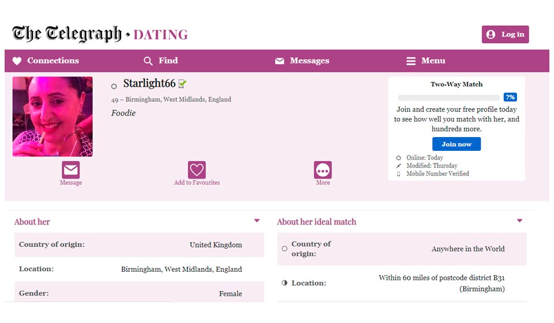Click the Messages envelope icon in navbar
This screenshot has width=554, height=323.
click(280, 61)
